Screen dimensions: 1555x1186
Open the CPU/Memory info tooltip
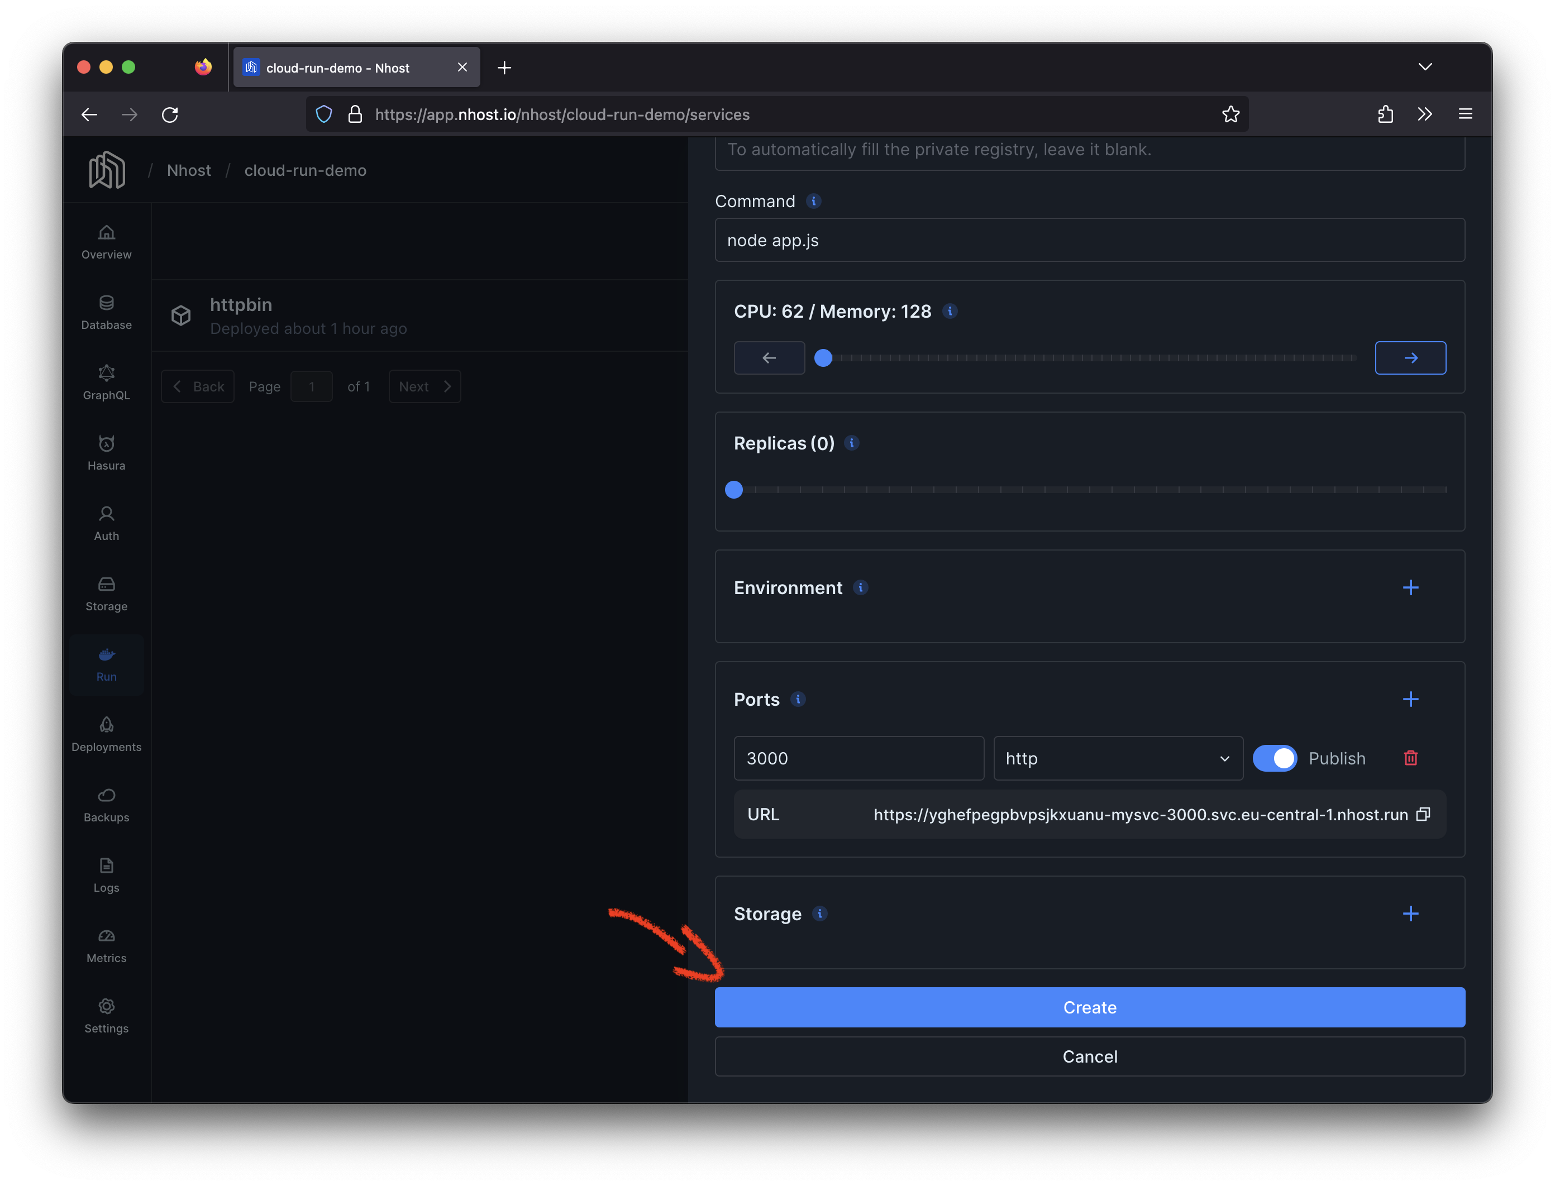[x=950, y=310]
